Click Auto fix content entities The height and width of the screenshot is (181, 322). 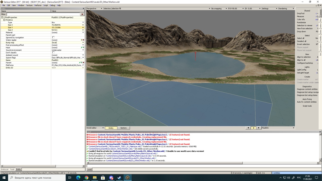coord(307,102)
